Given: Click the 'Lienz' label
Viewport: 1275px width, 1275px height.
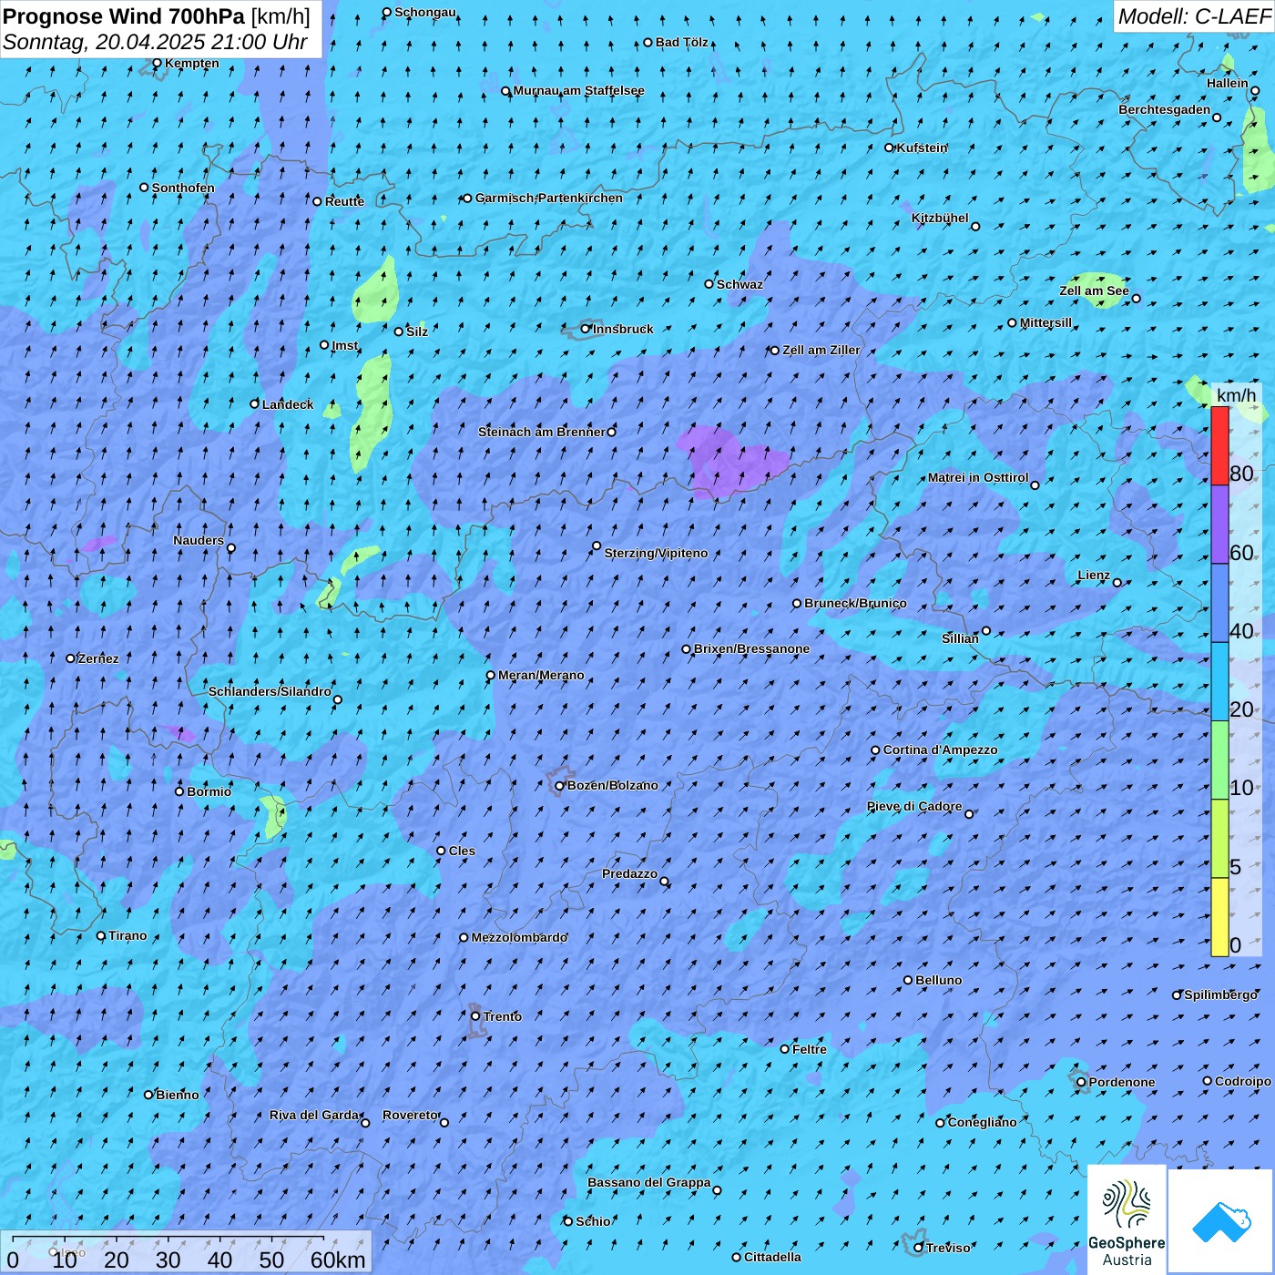Looking at the screenshot, I should [x=1094, y=575].
